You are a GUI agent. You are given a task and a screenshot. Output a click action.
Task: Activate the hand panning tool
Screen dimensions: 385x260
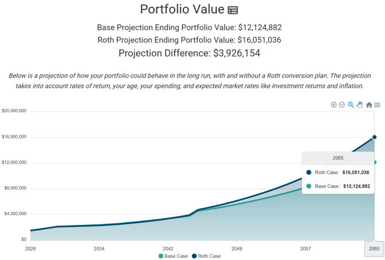coord(360,105)
